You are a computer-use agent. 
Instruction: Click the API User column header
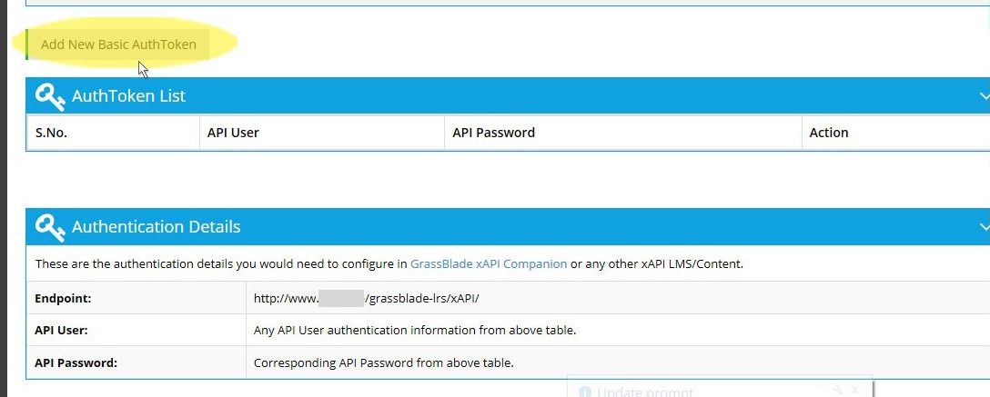[233, 133]
